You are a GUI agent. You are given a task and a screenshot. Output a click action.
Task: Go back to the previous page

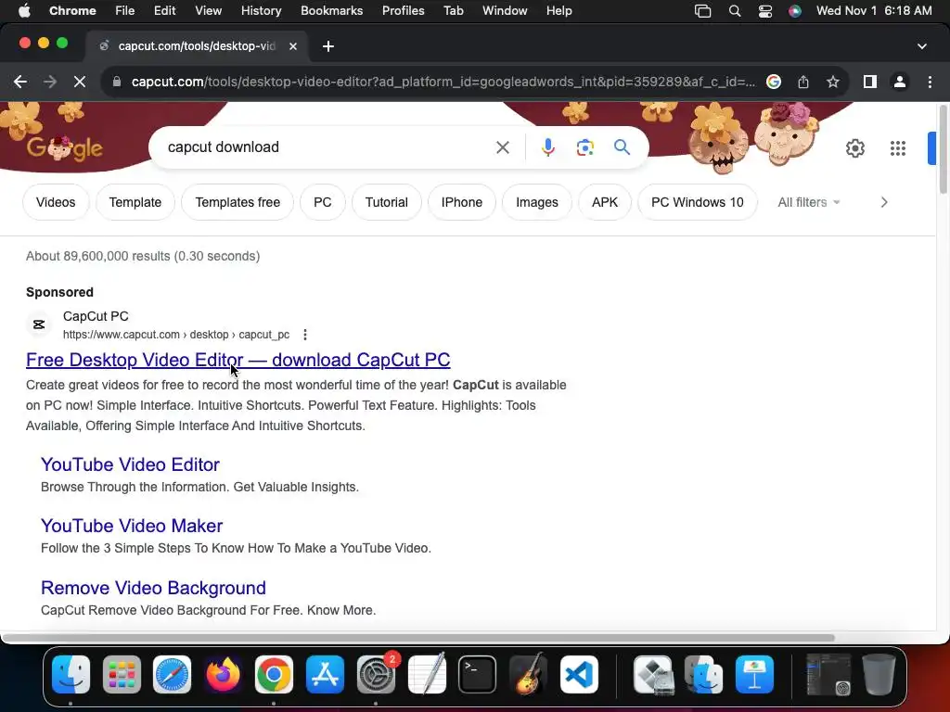20,82
